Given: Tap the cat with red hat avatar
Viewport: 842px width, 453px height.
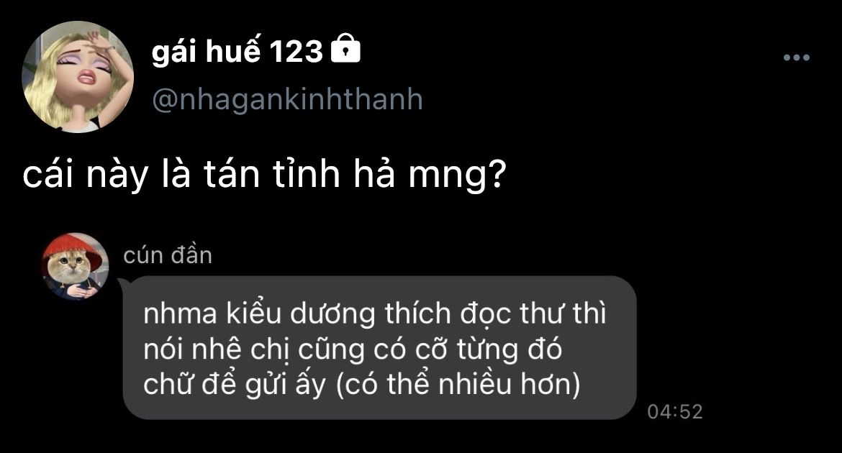Looking at the screenshot, I should 76,265.
